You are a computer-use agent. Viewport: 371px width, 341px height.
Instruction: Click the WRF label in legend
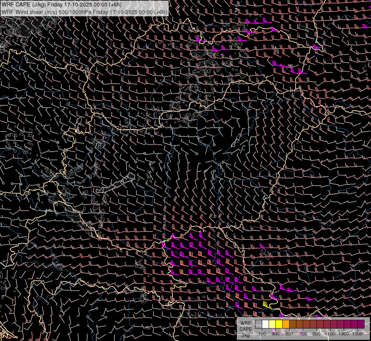246,323
